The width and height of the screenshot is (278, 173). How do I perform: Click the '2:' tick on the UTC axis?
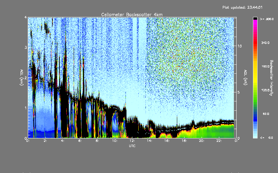click(46, 141)
